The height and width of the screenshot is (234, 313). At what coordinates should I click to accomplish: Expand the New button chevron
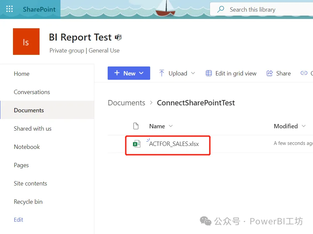coord(141,73)
